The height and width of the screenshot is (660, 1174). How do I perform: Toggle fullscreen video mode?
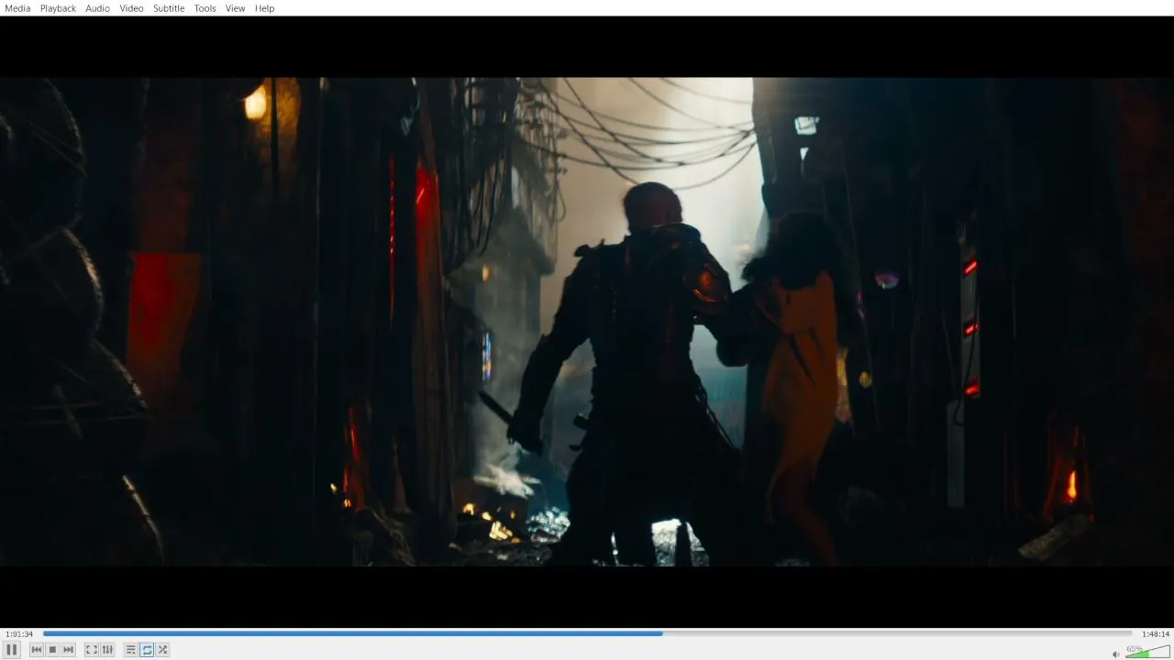[92, 650]
